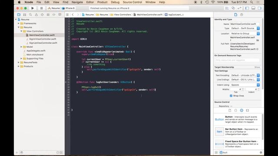Change Line Endings dropdown

(245, 80)
